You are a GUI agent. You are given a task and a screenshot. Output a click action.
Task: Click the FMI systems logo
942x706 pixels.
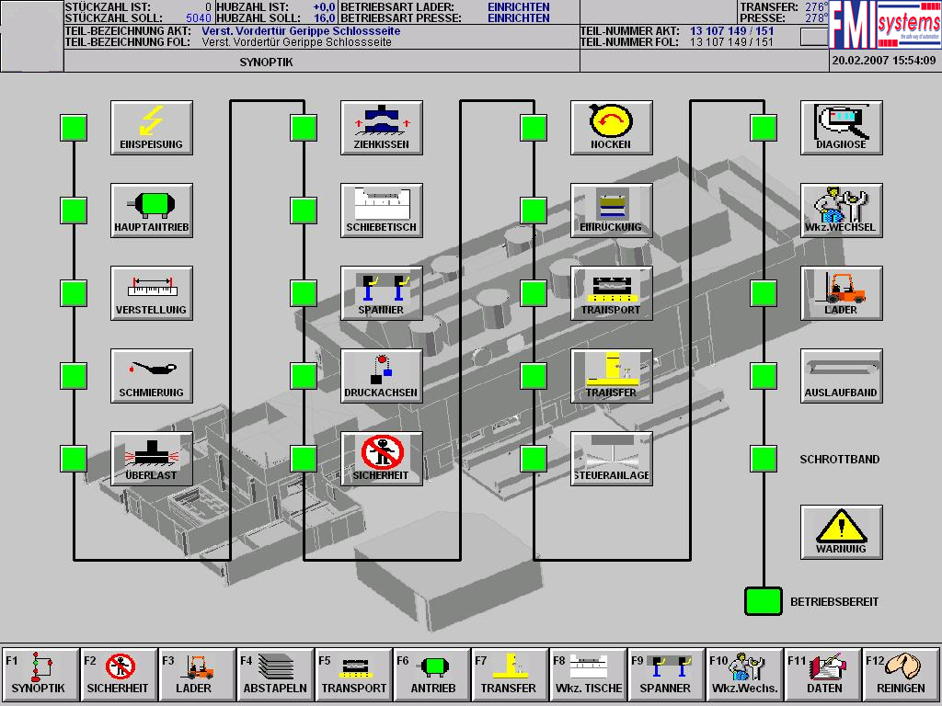pyautogui.click(x=884, y=26)
